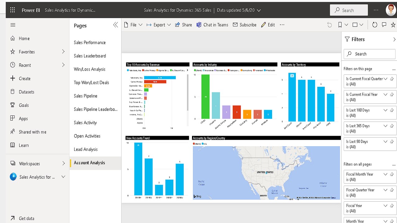397x223 pixels.
Task: Collapse the Pages pane with the double chevron
Action: tap(115, 25)
